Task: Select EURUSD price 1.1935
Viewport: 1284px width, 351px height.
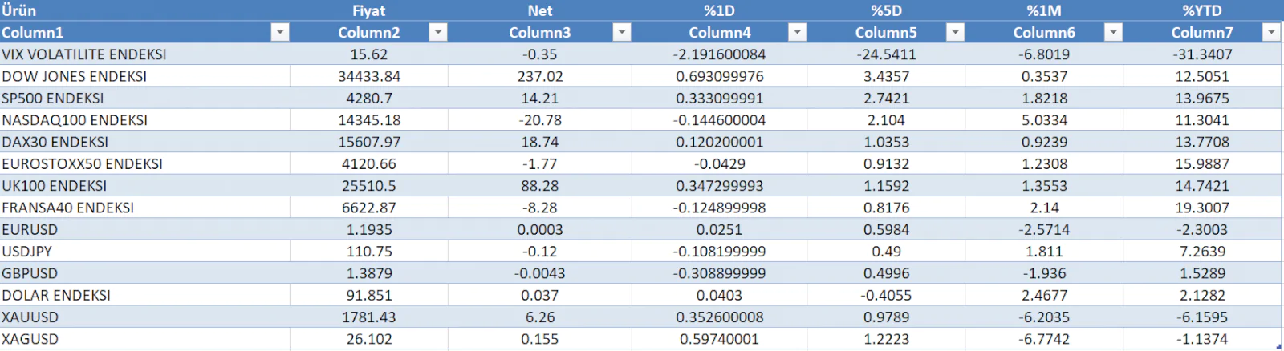Action: coord(369,229)
